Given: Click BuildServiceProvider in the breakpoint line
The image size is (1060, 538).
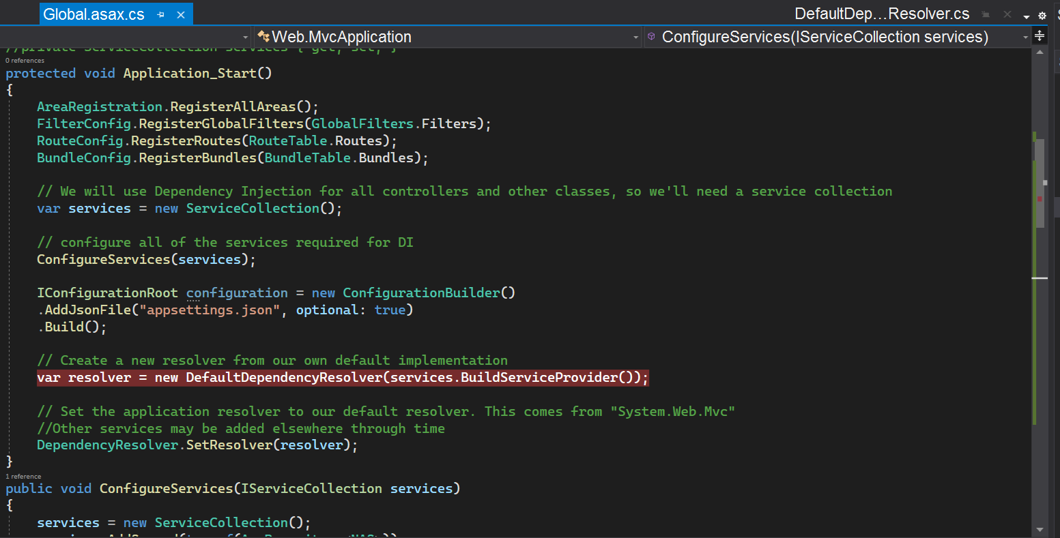Looking at the screenshot, I should pos(539,378).
